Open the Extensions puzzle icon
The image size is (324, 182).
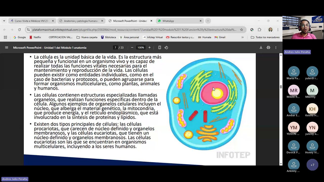coord(259,30)
